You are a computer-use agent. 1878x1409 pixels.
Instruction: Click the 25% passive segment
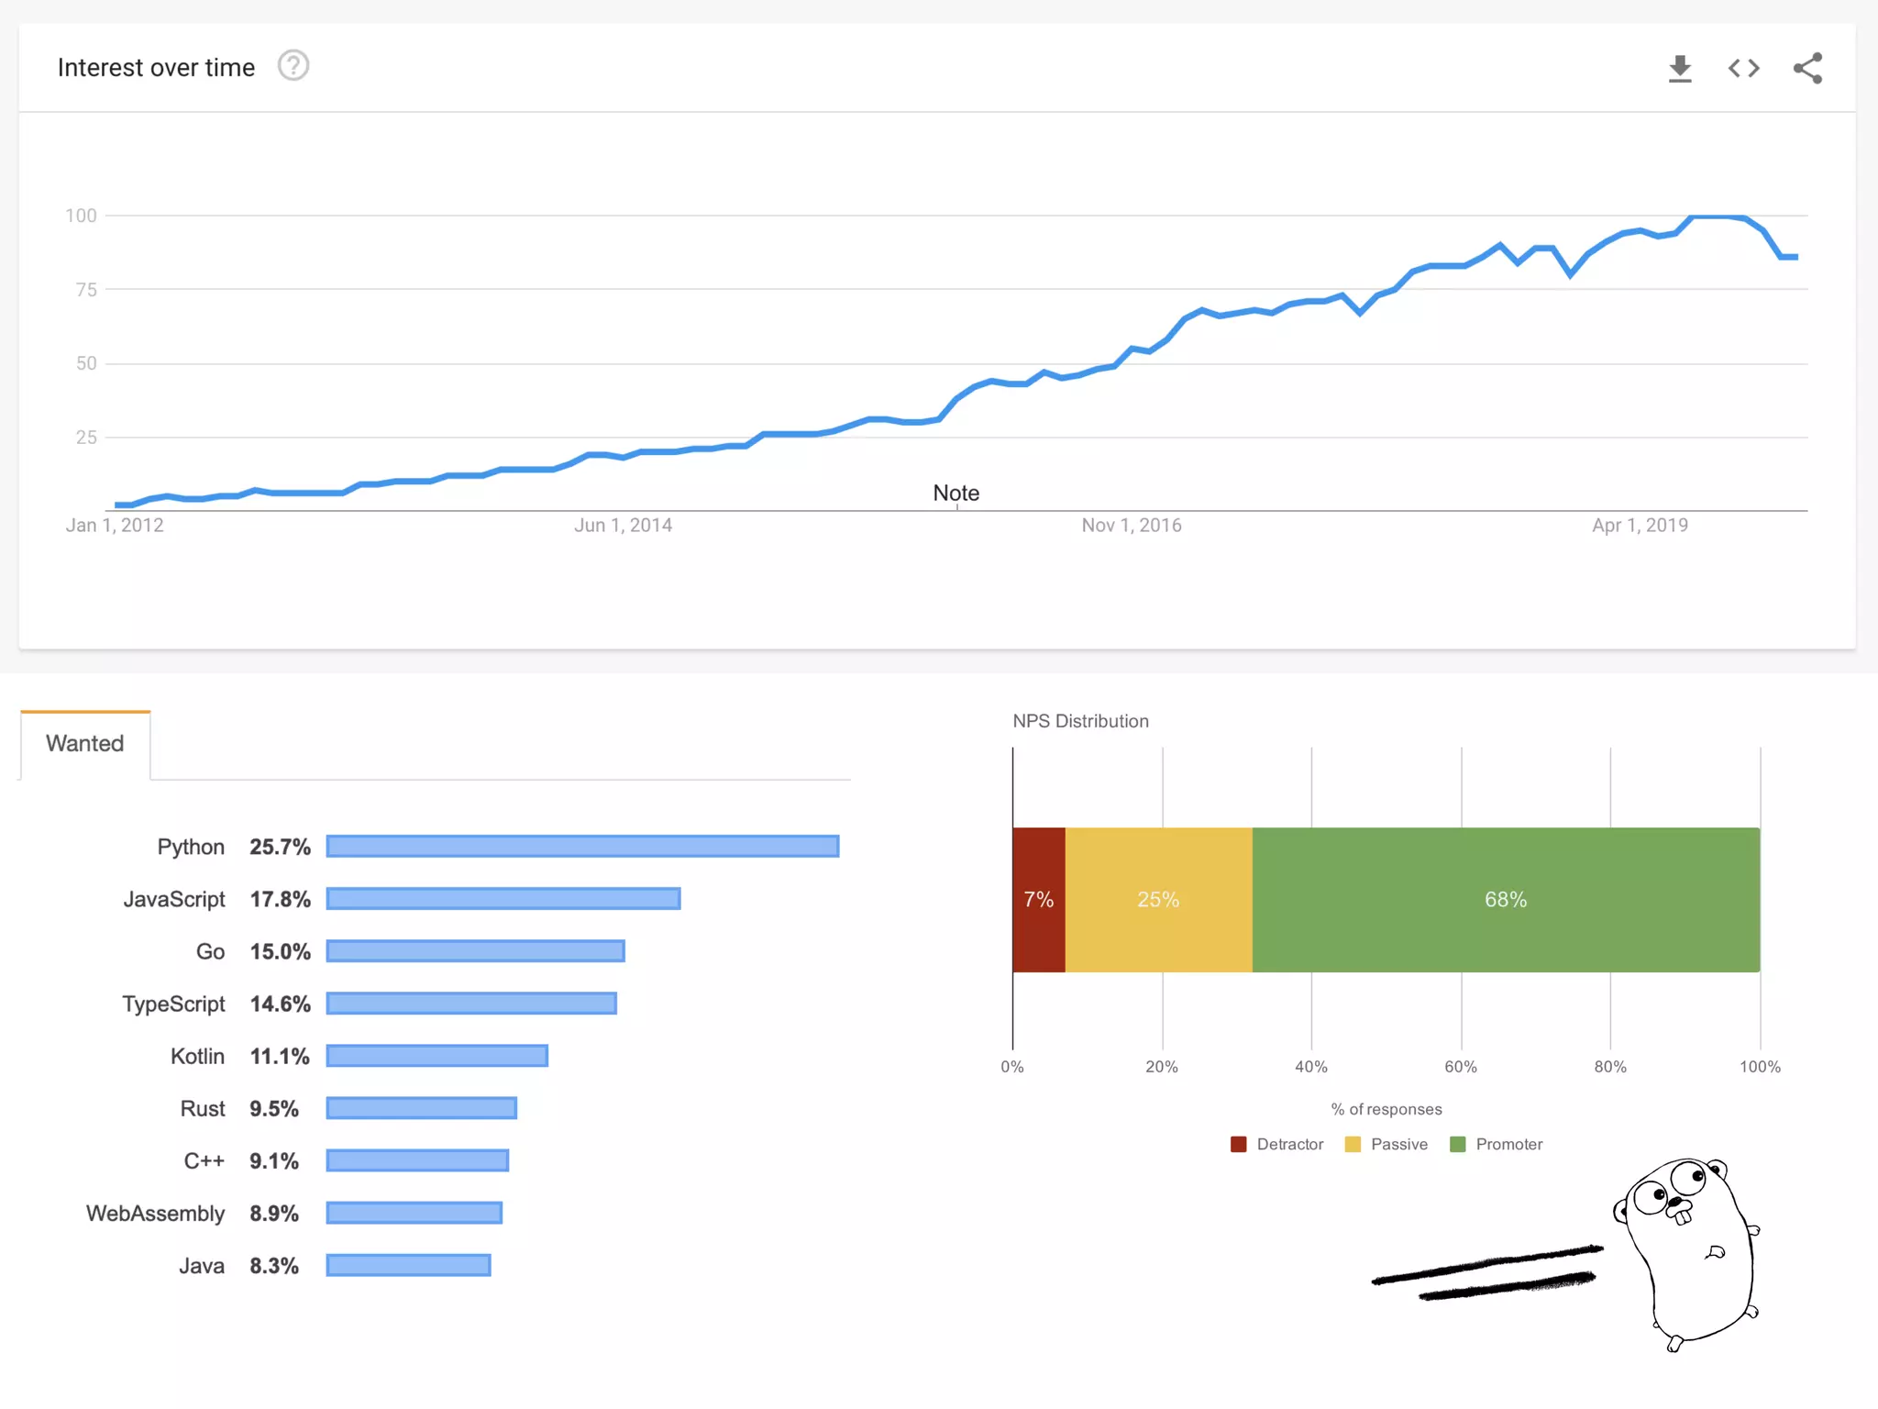[1158, 900]
